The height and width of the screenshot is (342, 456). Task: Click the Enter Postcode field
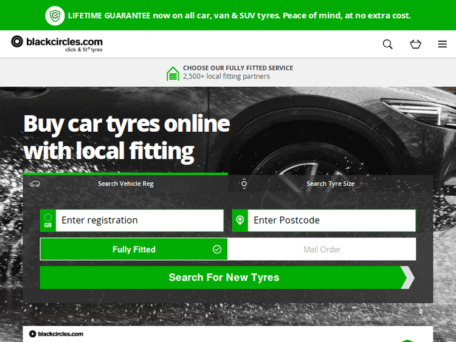[331, 221]
